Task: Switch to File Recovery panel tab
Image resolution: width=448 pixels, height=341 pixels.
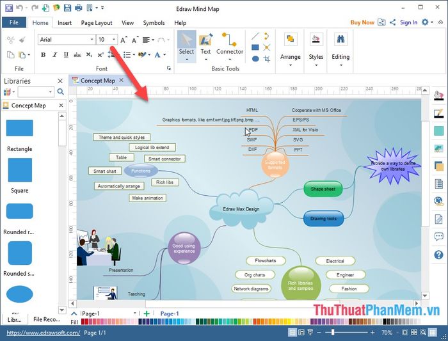Action: click(x=47, y=319)
